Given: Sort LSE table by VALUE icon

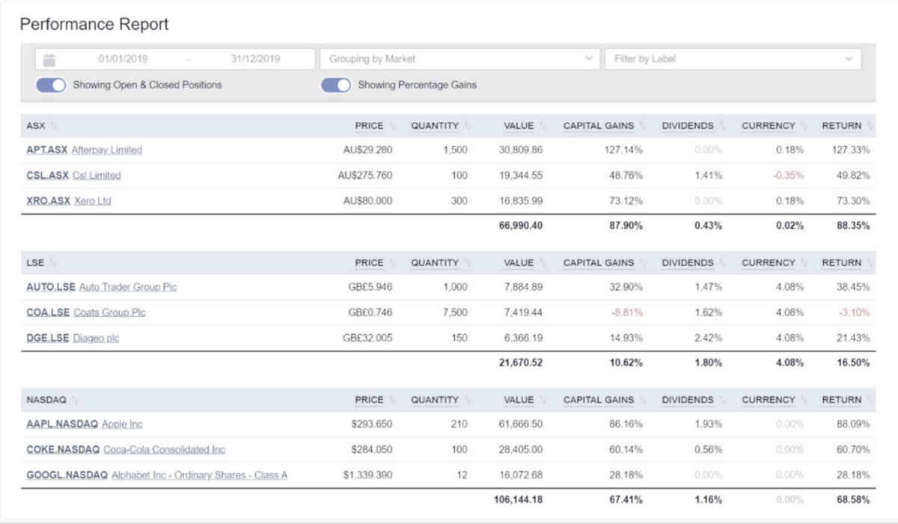Looking at the screenshot, I should (x=543, y=263).
